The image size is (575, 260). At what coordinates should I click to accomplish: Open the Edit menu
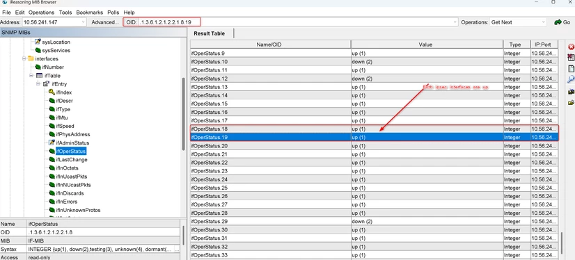19,13
